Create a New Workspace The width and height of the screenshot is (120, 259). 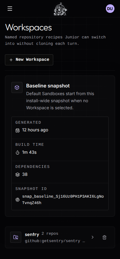tap(29, 60)
